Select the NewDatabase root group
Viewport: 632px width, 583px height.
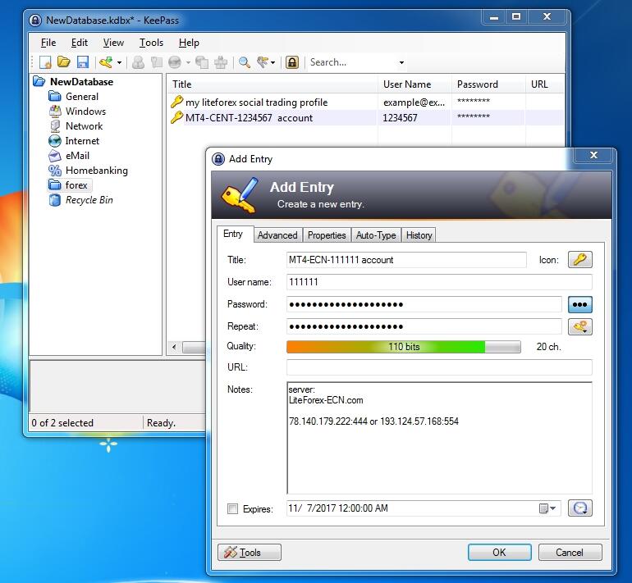[81, 82]
